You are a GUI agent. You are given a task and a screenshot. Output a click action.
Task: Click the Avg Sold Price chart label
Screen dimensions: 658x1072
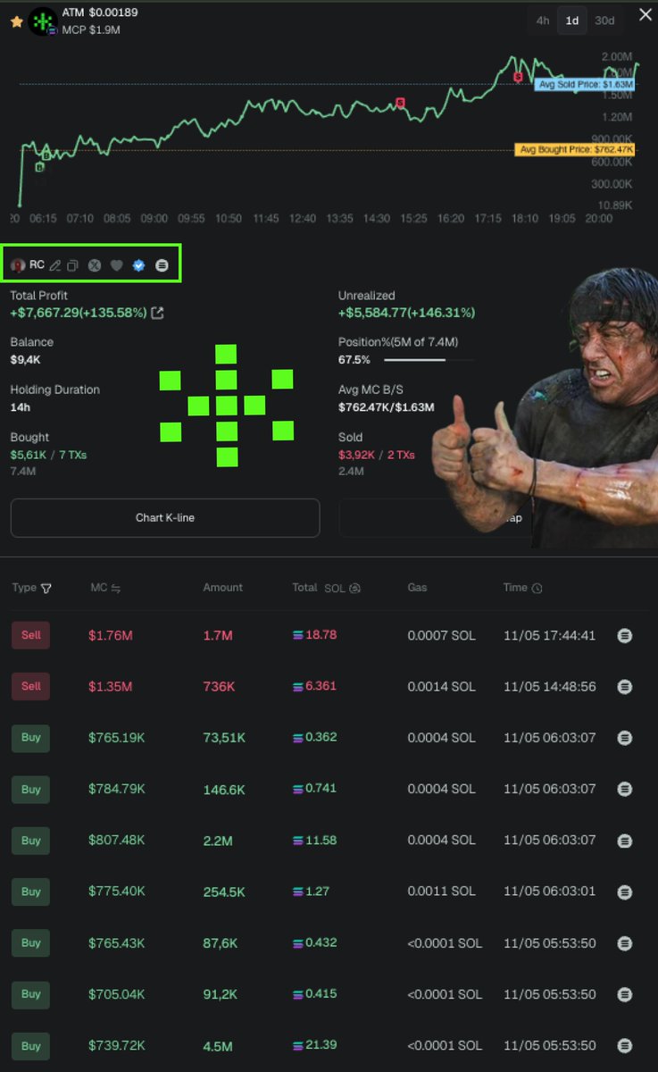pos(585,84)
